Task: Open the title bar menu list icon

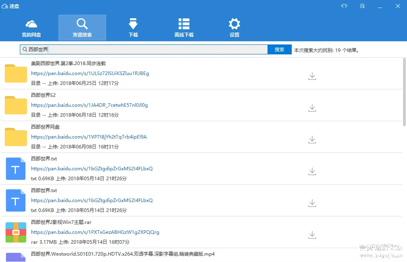Action: point(362,6)
